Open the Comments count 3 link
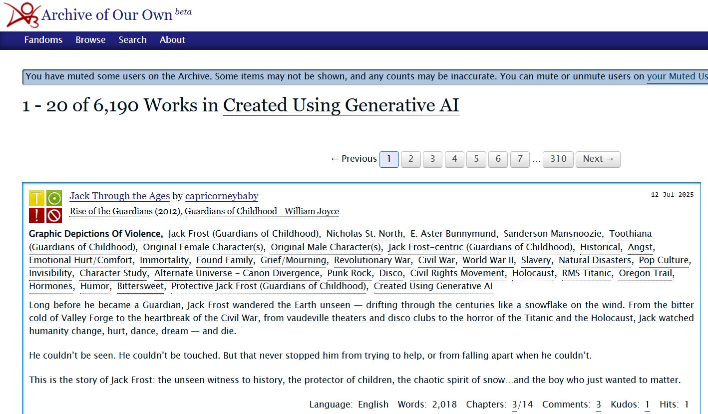708x414 pixels. coord(598,405)
